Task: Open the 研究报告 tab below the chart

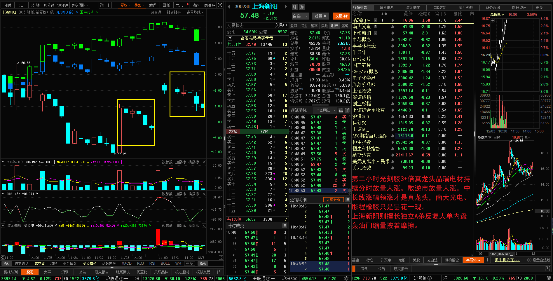Action: (102, 272)
